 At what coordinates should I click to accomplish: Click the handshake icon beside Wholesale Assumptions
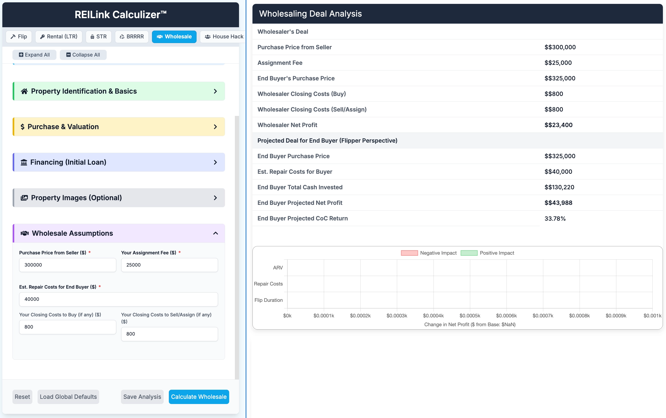25,233
